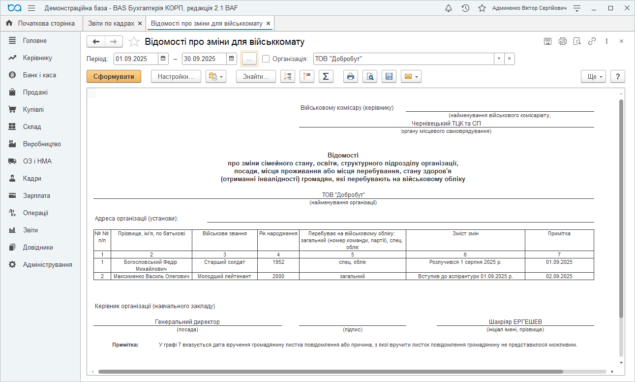Toggle the Організація checkbox
This screenshot has height=382, width=635.
pos(266,59)
